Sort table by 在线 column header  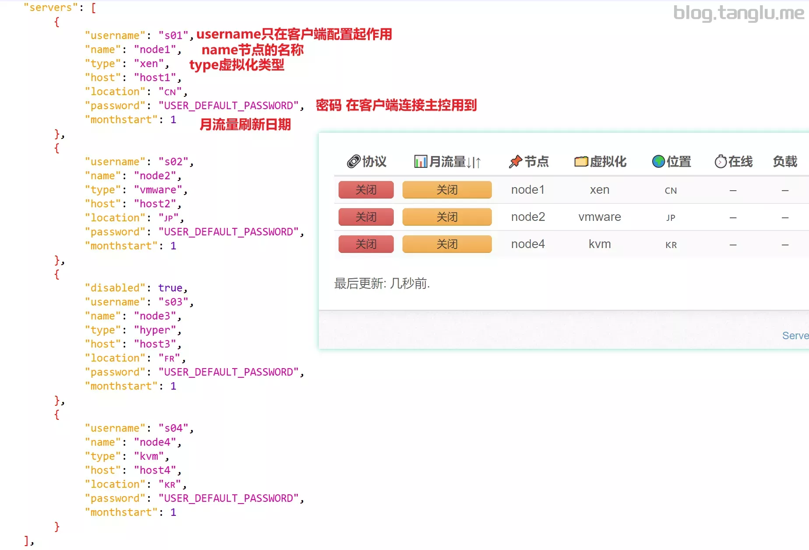(x=740, y=162)
